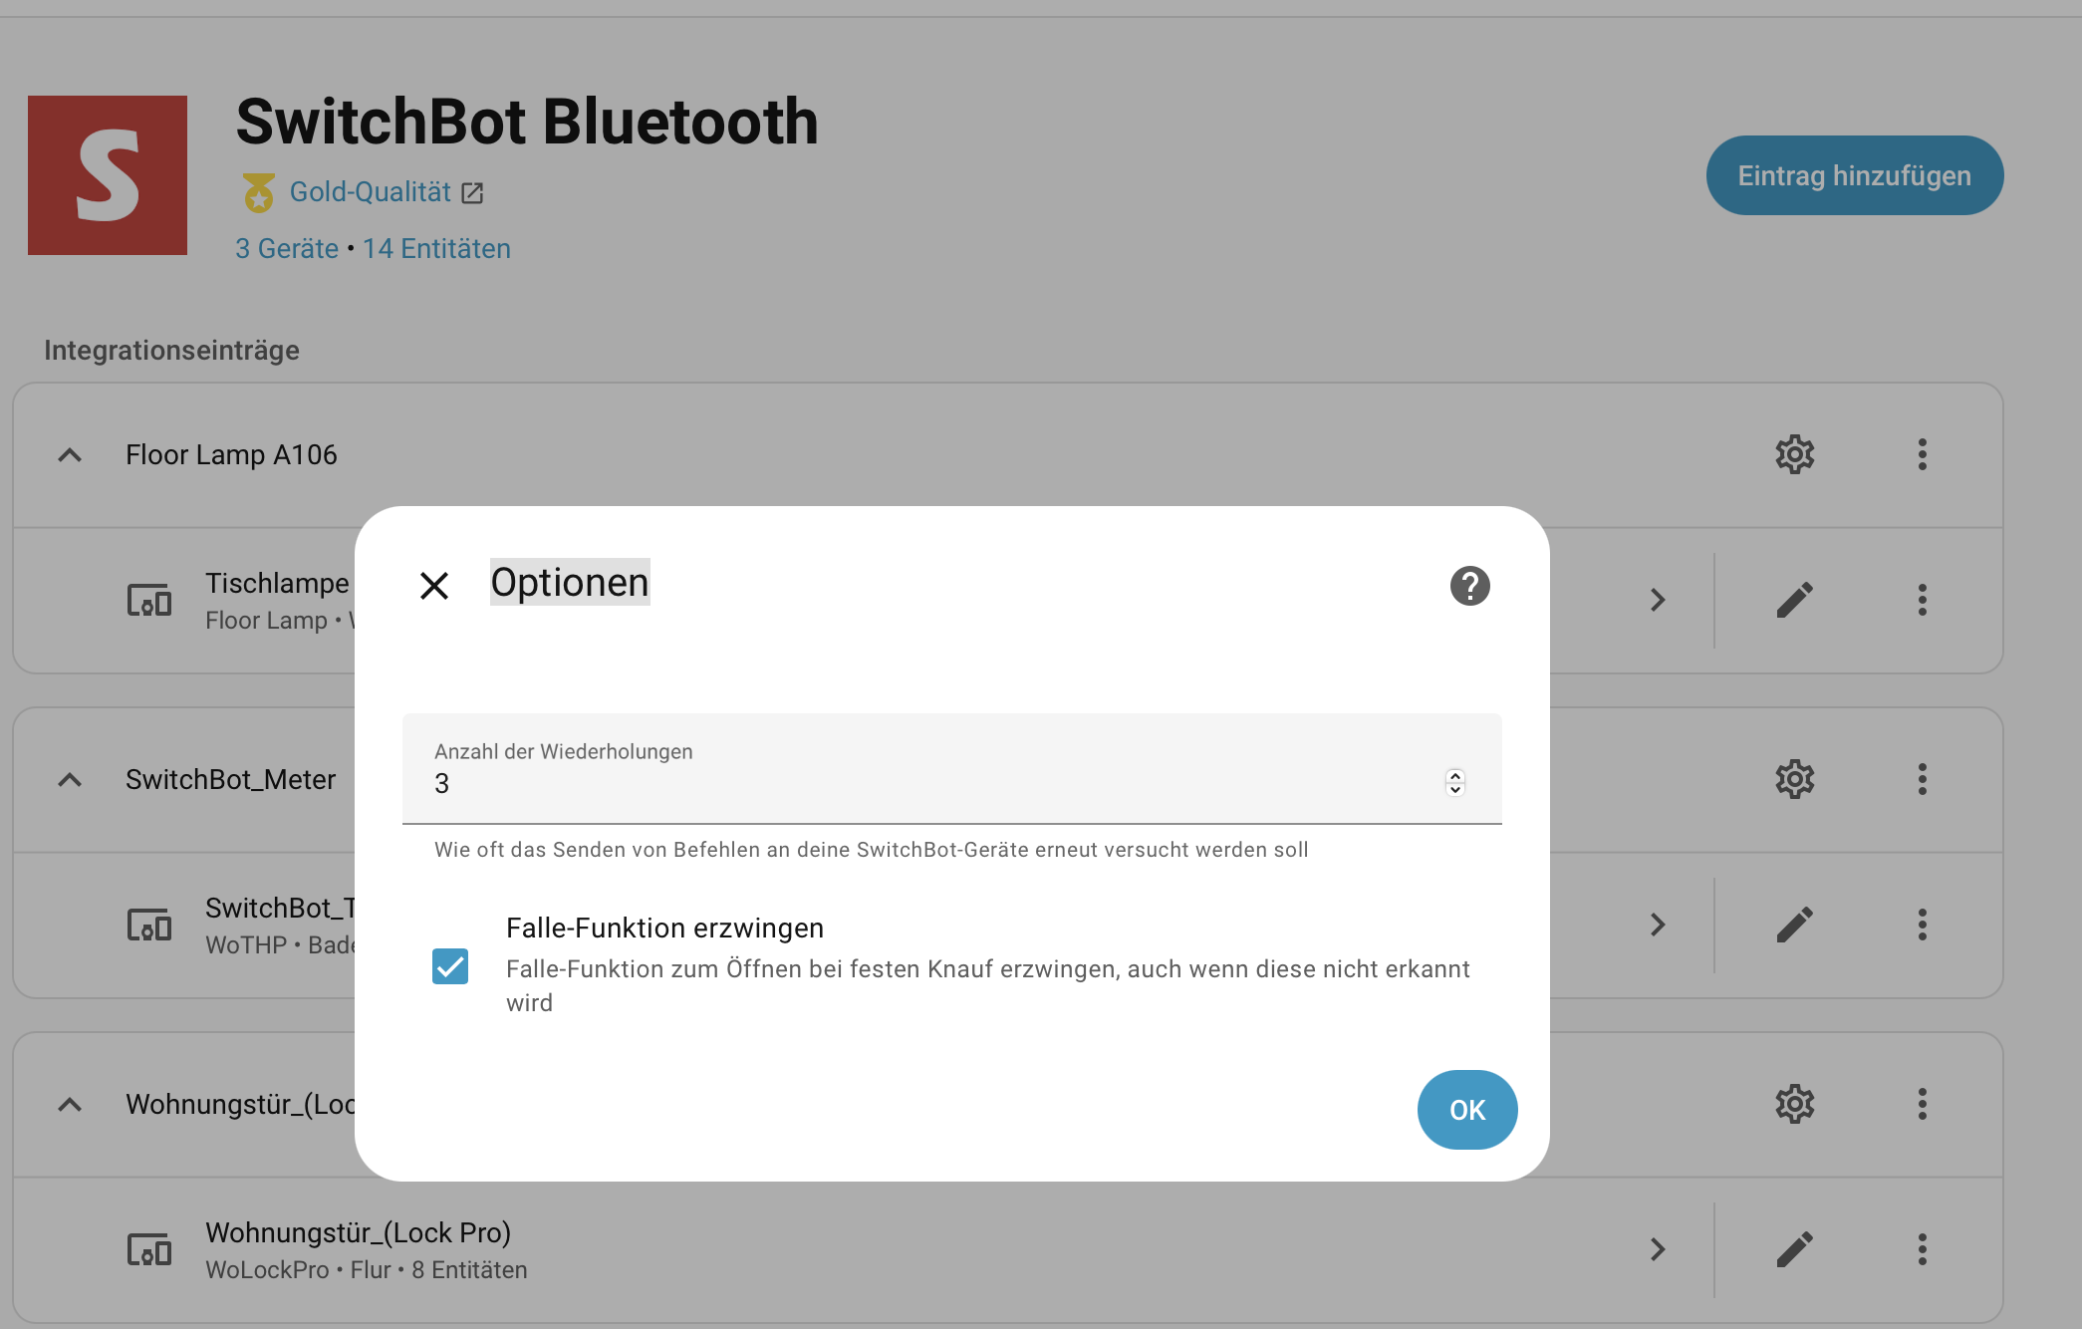Open the 14 Entitäten link
Screen dimensions: 2082x1329
click(x=436, y=249)
